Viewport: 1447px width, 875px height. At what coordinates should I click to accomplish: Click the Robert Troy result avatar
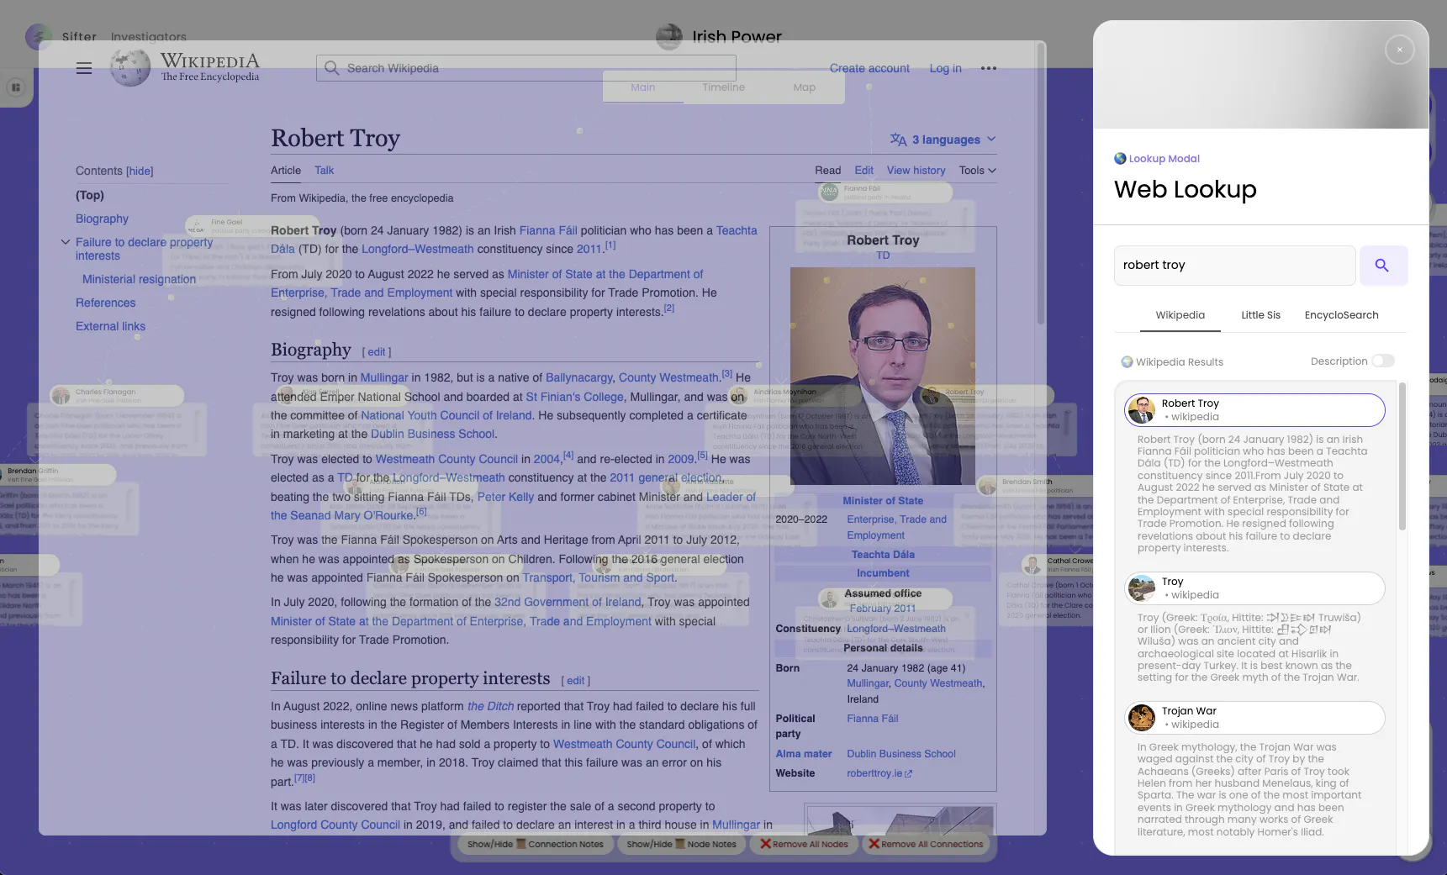coord(1142,410)
